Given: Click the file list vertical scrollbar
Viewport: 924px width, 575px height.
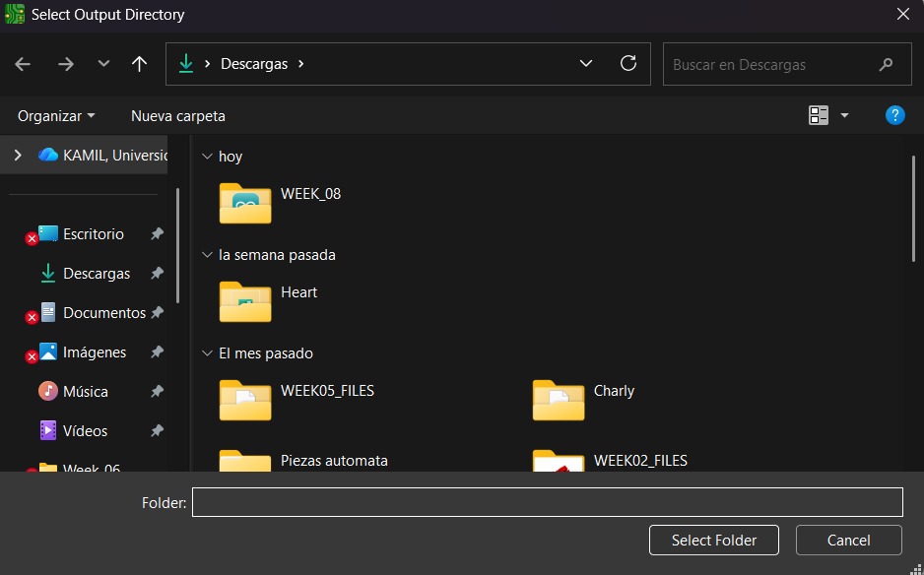Looking at the screenshot, I should pyautogui.click(x=913, y=209).
